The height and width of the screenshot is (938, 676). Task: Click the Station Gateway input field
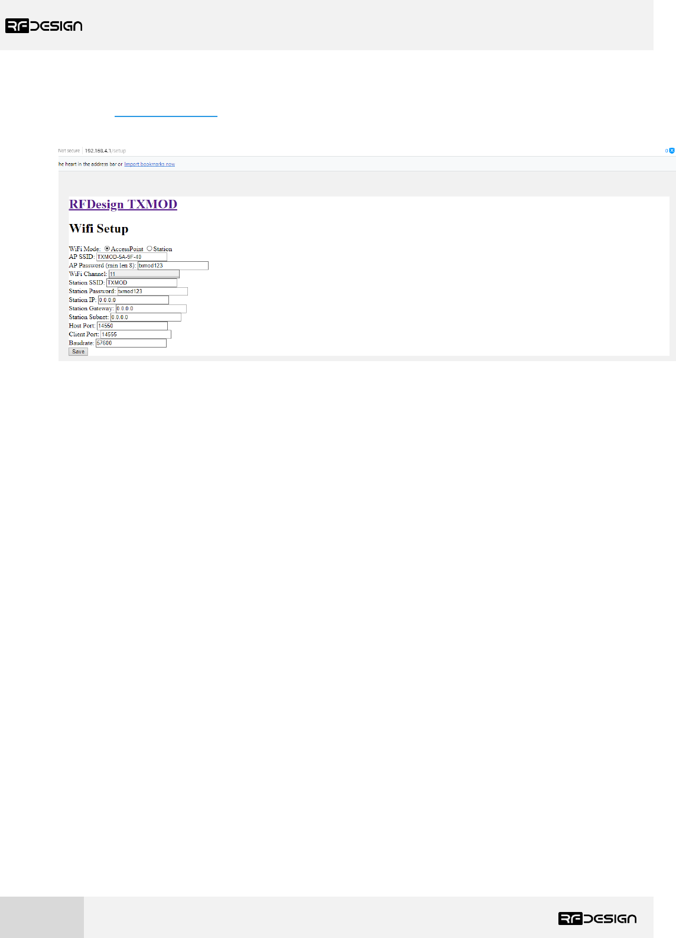click(x=151, y=309)
